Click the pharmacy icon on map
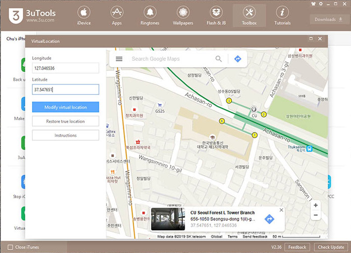This screenshot has width=351, height=253. point(138,142)
